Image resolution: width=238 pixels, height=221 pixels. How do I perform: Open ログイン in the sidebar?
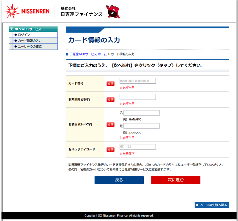[24, 35]
